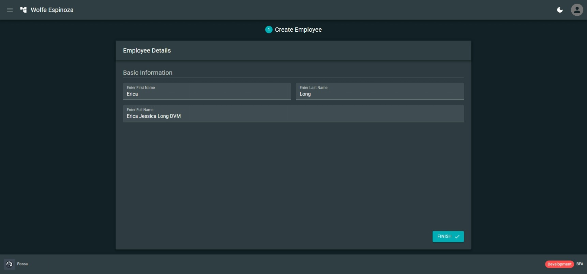The height and width of the screenshot is (274, 587).
Task: Click the Basic Information section heading
Action: click(x=148, y=73)
